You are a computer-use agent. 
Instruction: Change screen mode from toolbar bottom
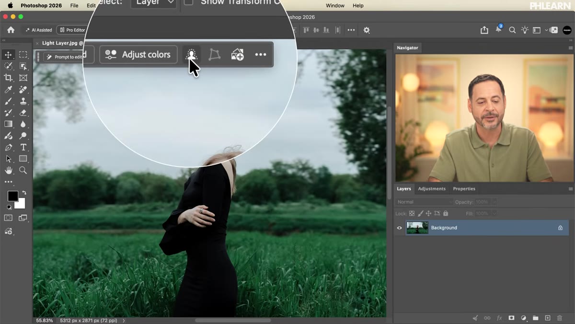click(x=23, y=218)
